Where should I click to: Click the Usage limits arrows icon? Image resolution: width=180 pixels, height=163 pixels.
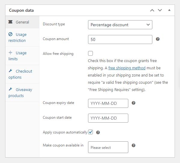point(10,53)
